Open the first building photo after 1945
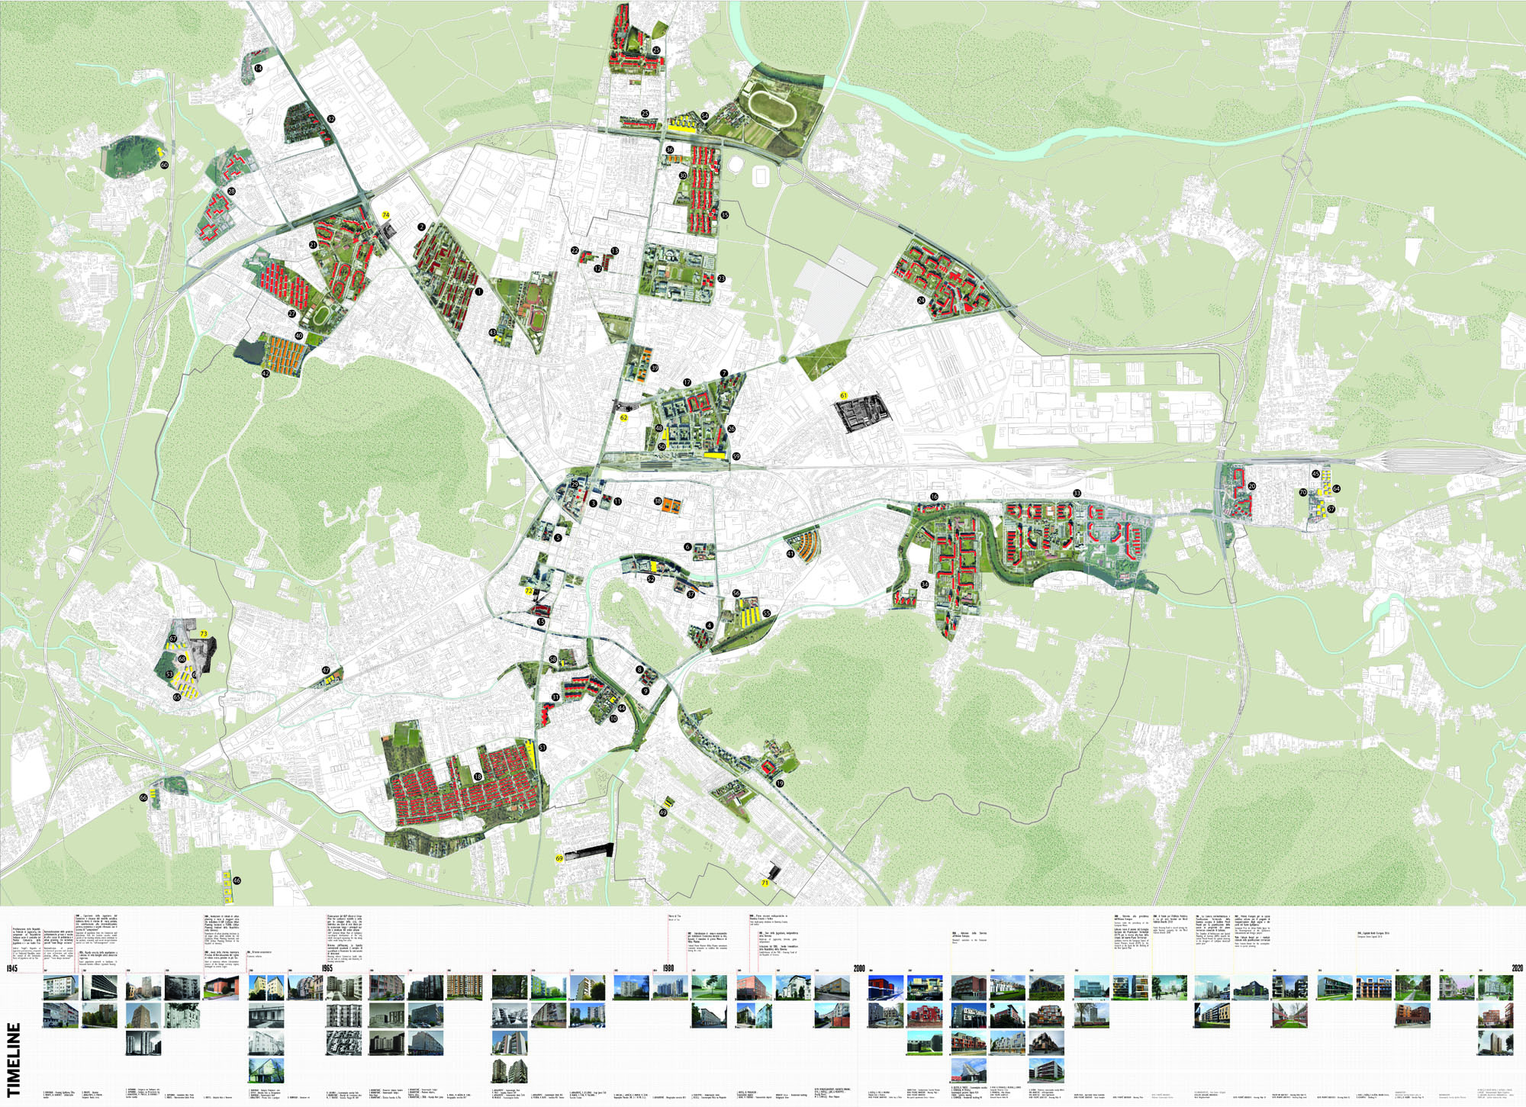The height and width of the screenshot is (1107, 1526). 60,987
